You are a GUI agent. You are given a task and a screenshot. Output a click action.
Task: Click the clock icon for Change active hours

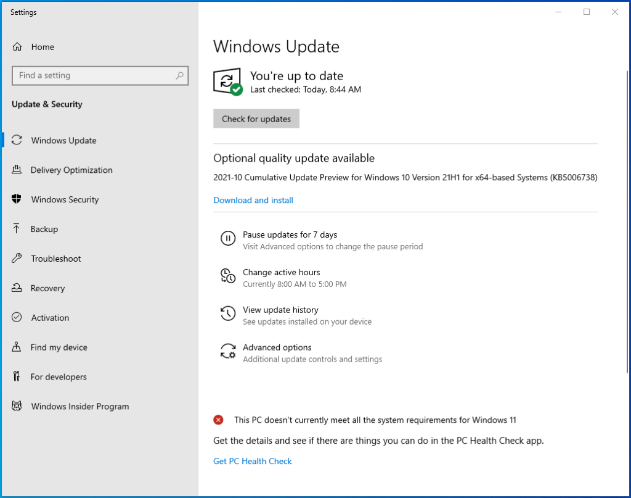coord(228,276)
